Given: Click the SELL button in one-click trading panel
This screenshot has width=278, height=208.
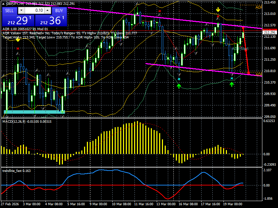Looking at the screenshot, I should coord(9,11).
